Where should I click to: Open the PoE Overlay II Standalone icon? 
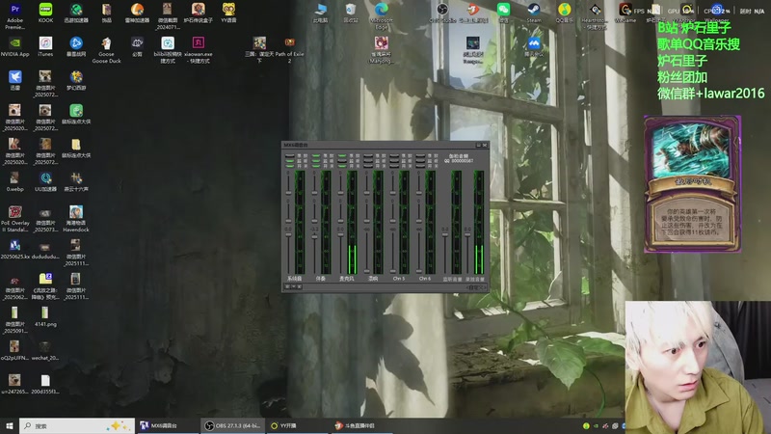click(14, 219)
